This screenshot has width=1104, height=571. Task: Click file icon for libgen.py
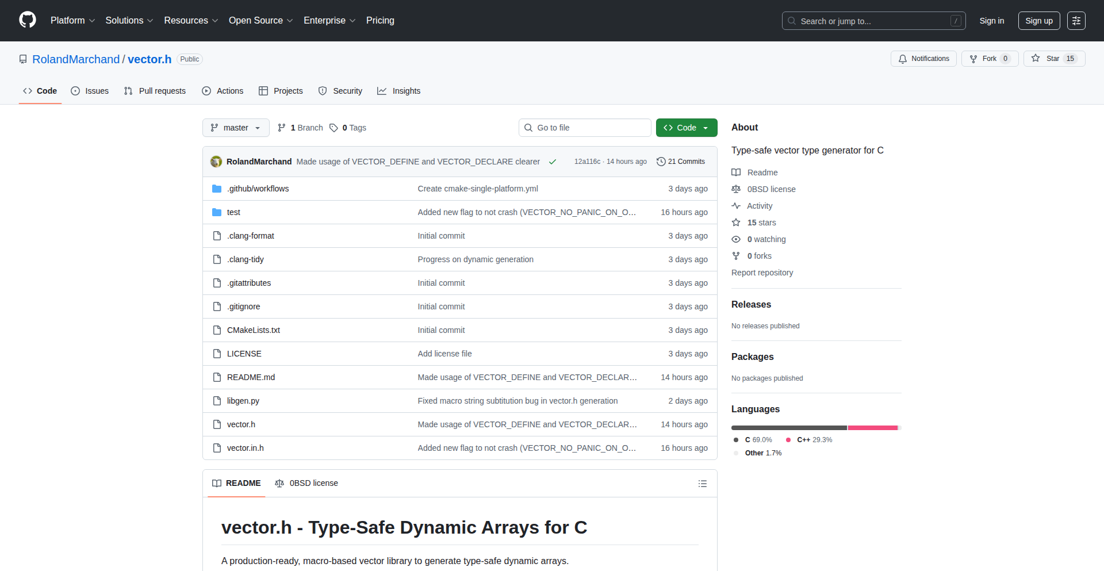217,401
